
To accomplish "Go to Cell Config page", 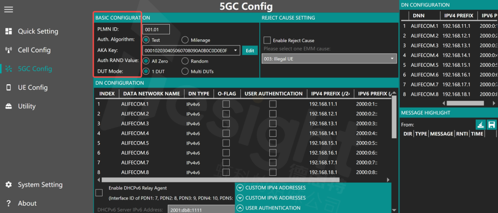I will [34, 50].
